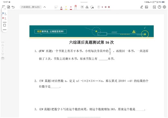Choose the middle red square stroke preset
The width and height of the screenshot is (168, 118).
tap(106, 7)
